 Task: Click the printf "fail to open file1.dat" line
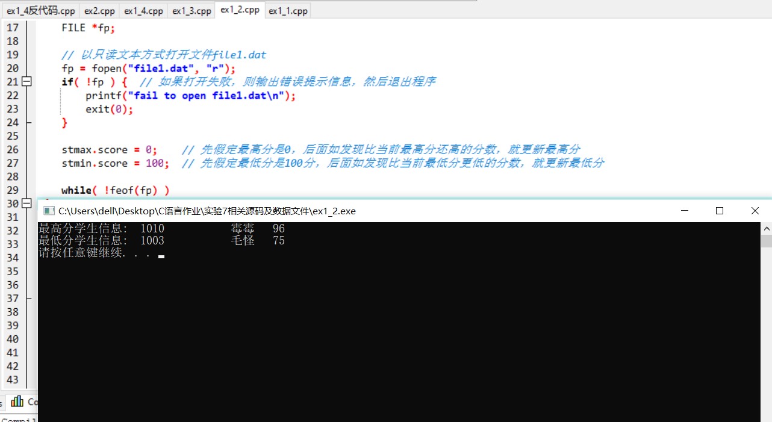tap(191, 96)
